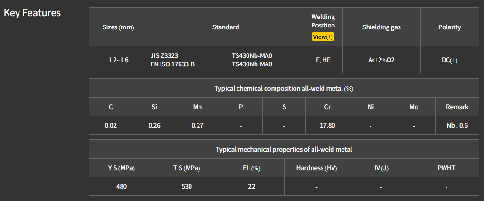Click the Standard column header

[226, 27]
